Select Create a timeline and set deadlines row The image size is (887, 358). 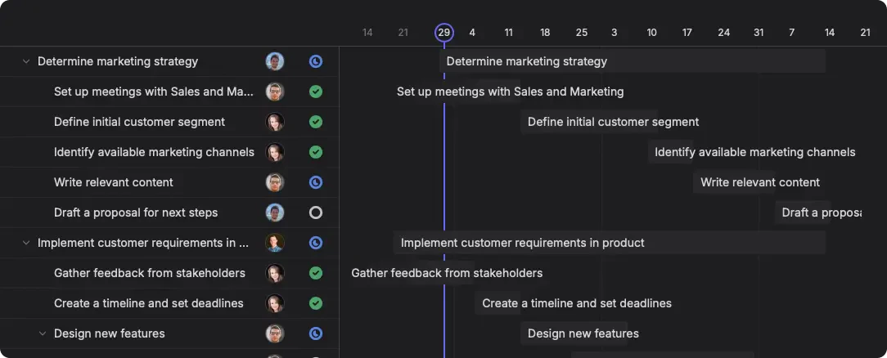[148, 303]
